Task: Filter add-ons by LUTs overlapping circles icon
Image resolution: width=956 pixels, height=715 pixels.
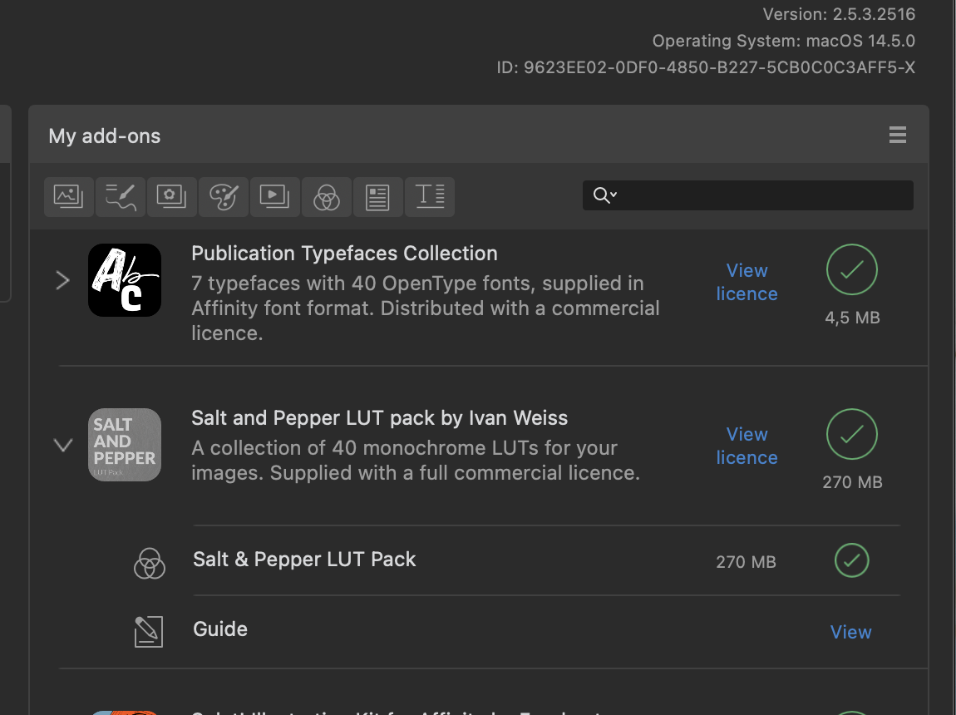Action: 327,196
